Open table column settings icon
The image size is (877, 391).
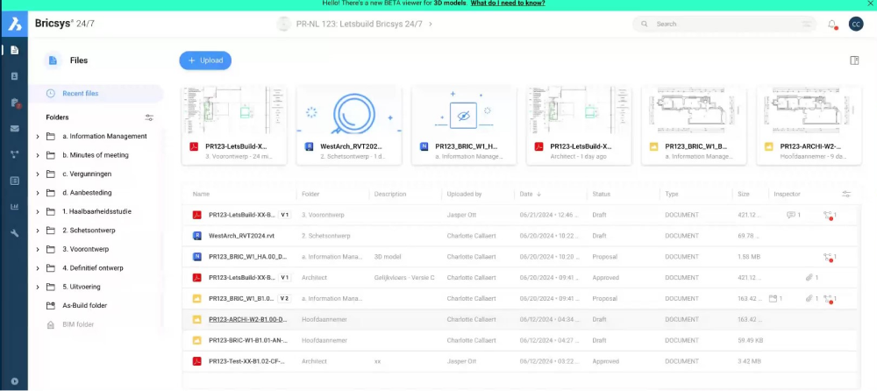point(847,194)
